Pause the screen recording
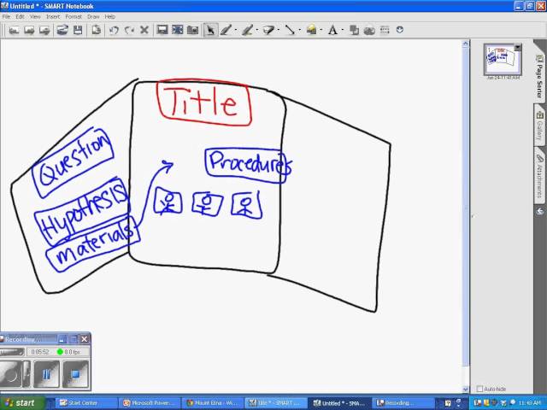The height and width of the screenshot is (410, 547). pos(46,375)
